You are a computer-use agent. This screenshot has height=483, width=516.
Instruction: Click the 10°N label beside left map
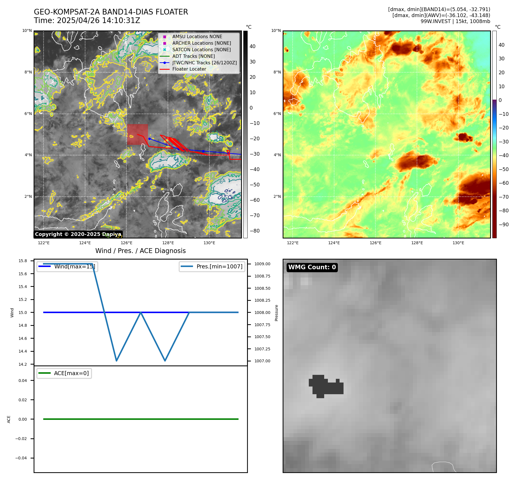[27, 31]
